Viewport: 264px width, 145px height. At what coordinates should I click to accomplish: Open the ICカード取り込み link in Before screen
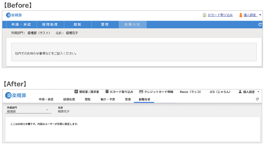pyautogui.click(x=220, y=15)
